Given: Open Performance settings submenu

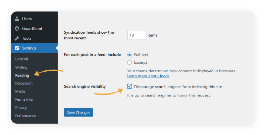Looking at the screenshot, I should click(26, 116).
